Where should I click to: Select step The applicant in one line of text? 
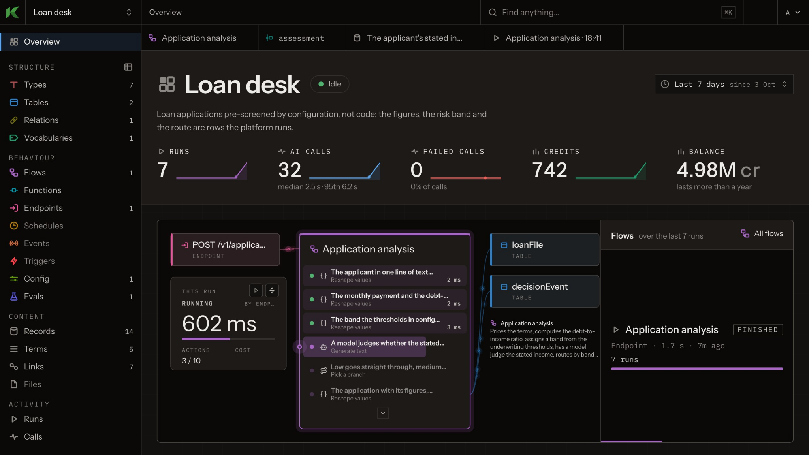[x=385, y=276]
